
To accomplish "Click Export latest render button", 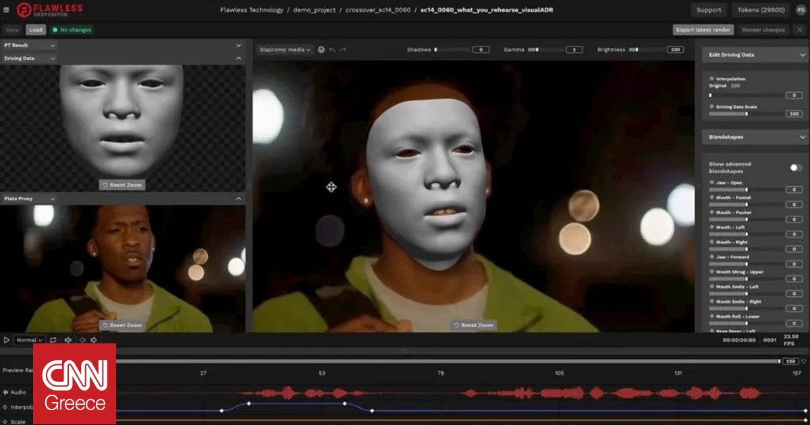I will (x=703, y=30).
